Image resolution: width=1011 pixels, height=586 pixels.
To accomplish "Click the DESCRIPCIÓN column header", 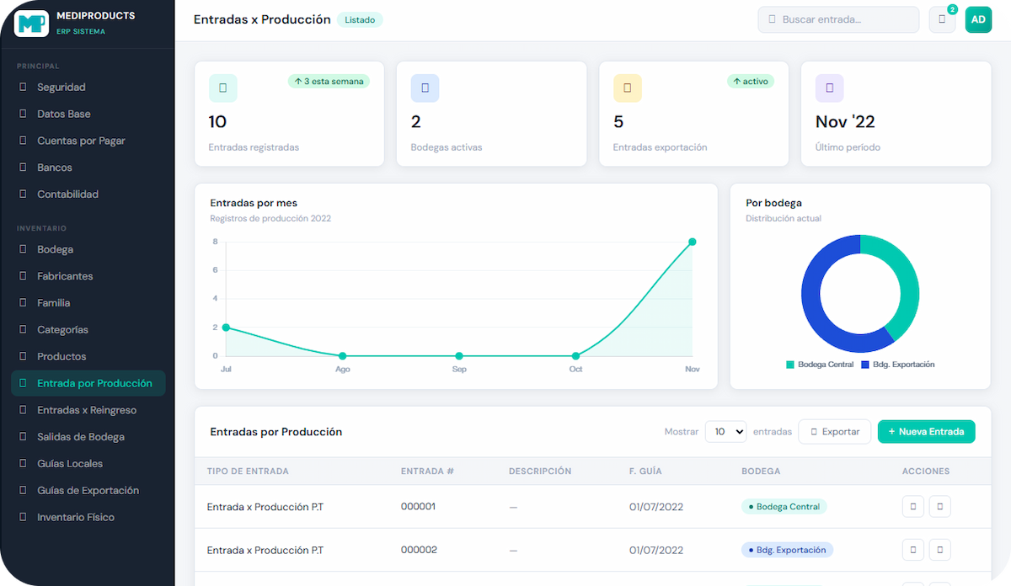I will [x=540, y=471].
